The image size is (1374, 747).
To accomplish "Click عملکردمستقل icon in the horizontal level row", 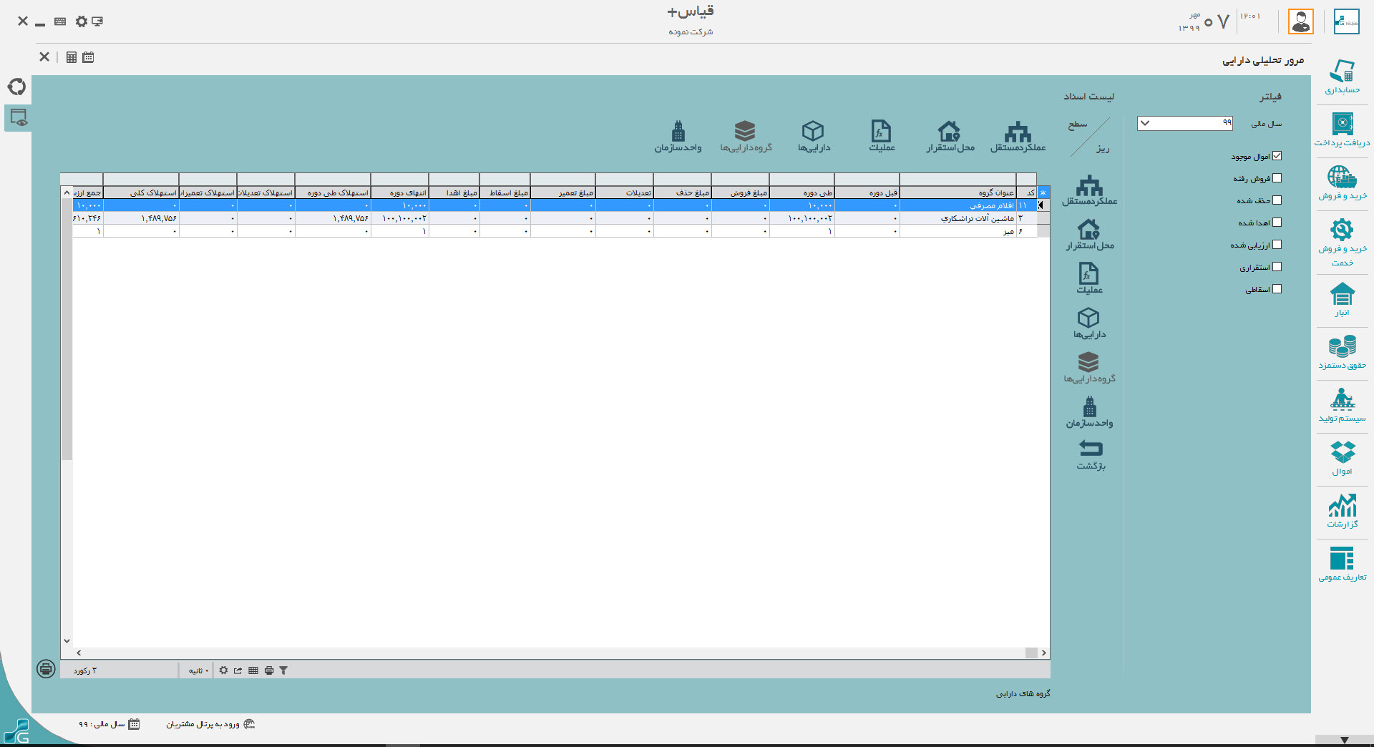I will click(x=1018, y=136).
